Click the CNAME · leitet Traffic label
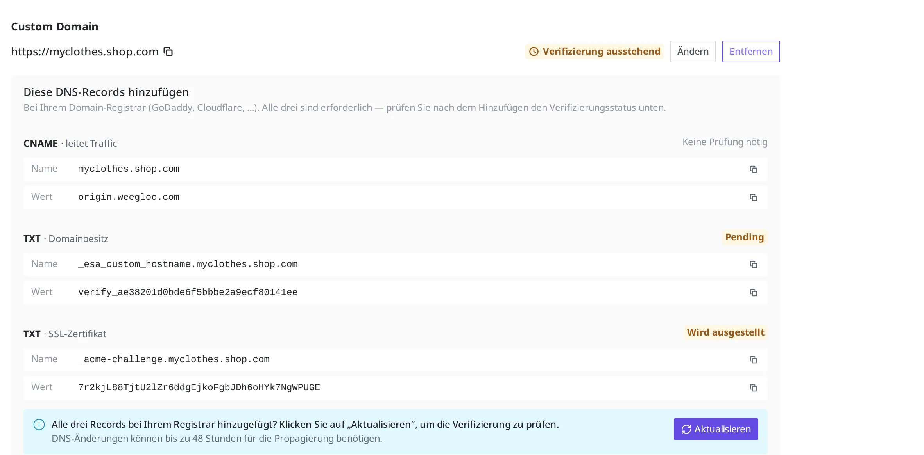Viewport: 924px width, 455px height. click(70, 144)
